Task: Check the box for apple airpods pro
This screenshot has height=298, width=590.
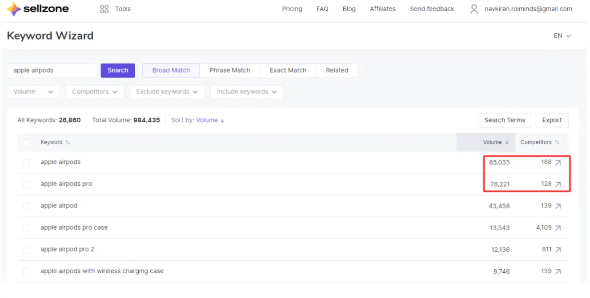Action: pyautogui.click(x=26, y=184)
